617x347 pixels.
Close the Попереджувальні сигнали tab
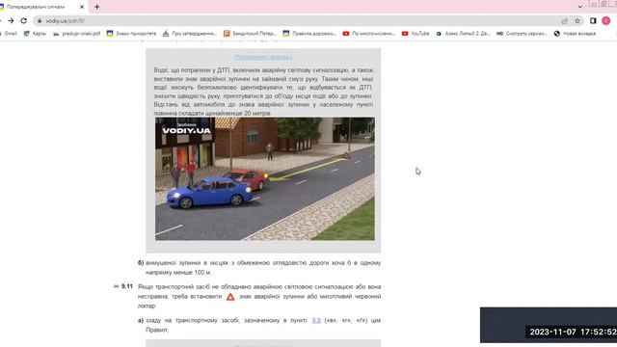tap(82, 7)
